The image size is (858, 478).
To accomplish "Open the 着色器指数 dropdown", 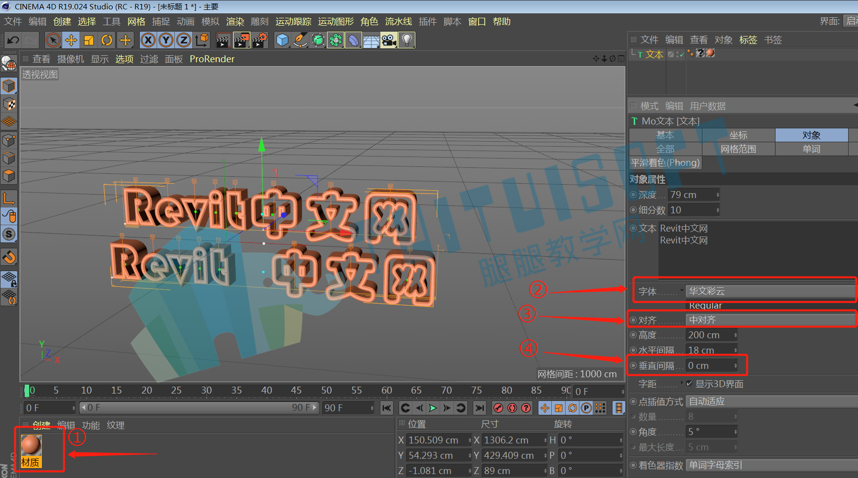I will (772, 465).
